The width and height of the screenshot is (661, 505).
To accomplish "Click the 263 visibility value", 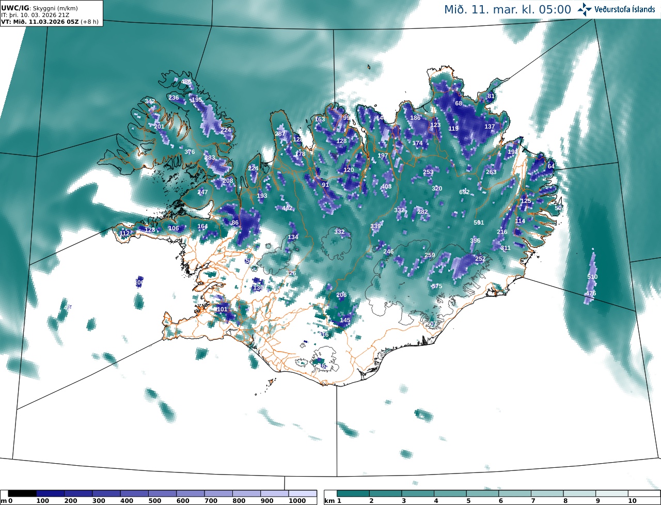I will click(491, 172).
